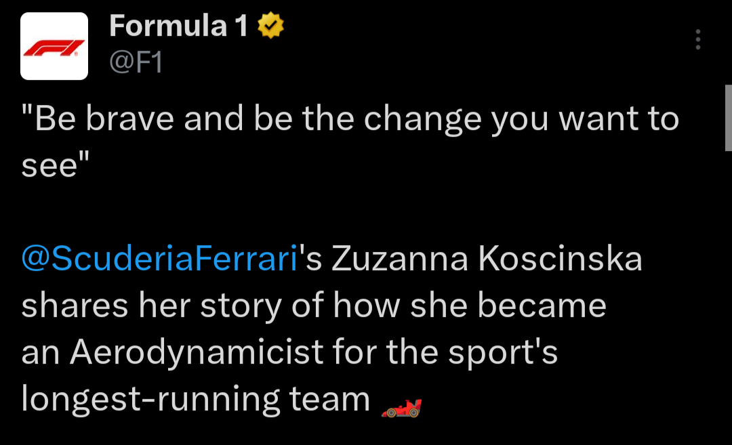Click the phrase "longest-running" in the tweet
732x445 pixels.
point(150,399)
